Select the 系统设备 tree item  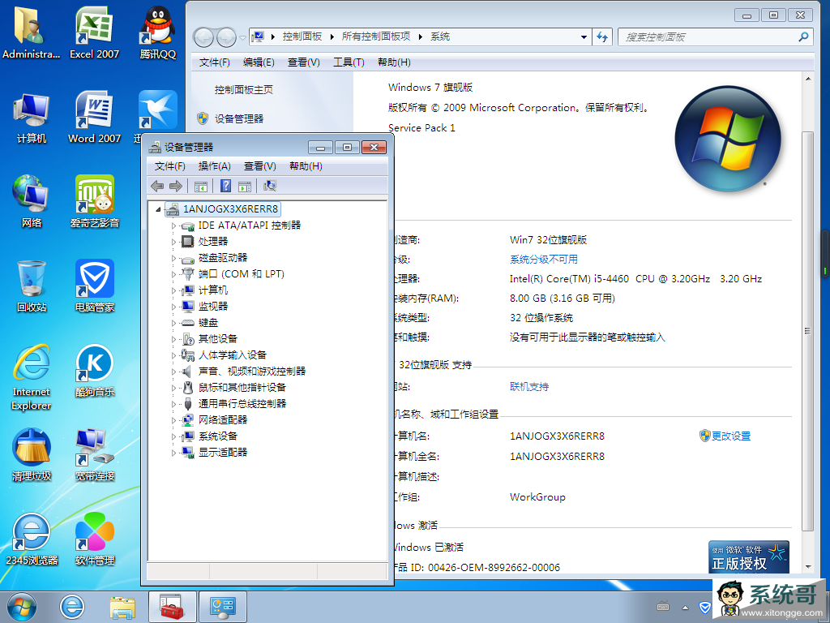pos(217,436)
